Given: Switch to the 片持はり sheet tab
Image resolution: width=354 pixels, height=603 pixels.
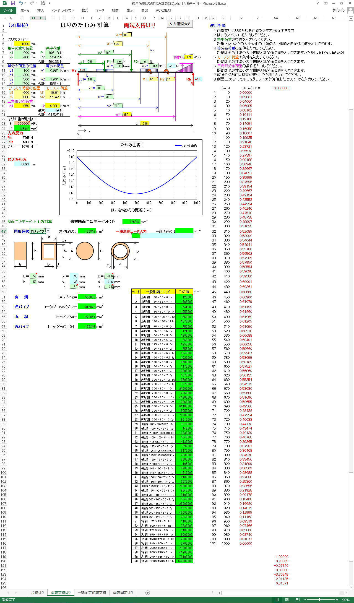Looking at the screenshot, I should click(37, 592).
